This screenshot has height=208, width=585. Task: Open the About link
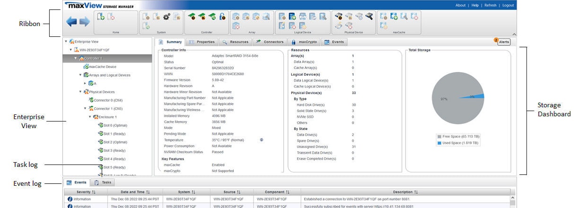pos(460,5)
